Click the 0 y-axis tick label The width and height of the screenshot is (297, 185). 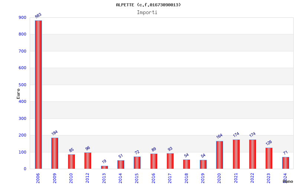tap(25, 169)
